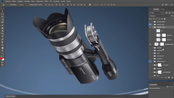Show the PEIXES BAIXO group visibility

click(150, 61)
